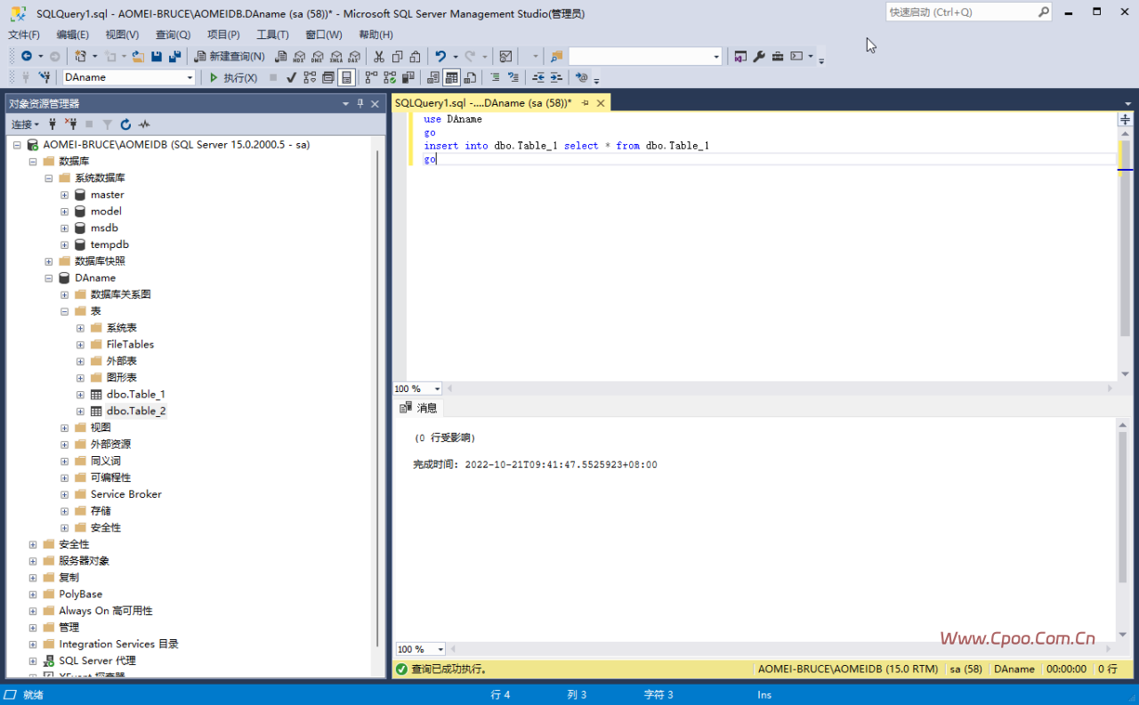Open Properties via the wrench toolbar icon

pyautogui.click(x=759, y=56)
